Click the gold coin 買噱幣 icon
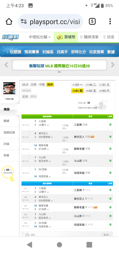This screenshot has width=119, height=253. [60, 37]
